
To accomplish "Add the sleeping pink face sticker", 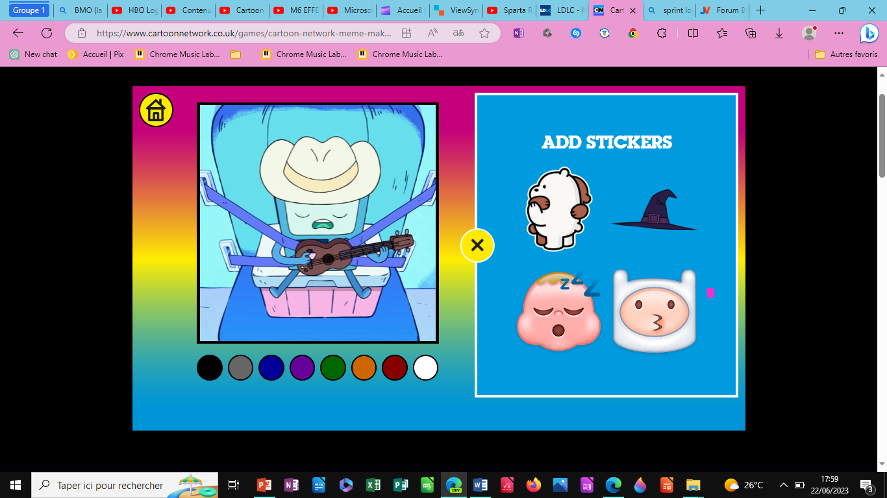I will [x=559, y=311].
